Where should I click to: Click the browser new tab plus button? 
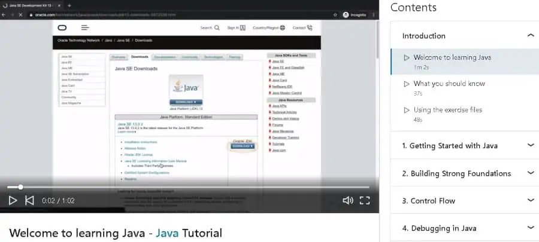[x=69, y=5]
